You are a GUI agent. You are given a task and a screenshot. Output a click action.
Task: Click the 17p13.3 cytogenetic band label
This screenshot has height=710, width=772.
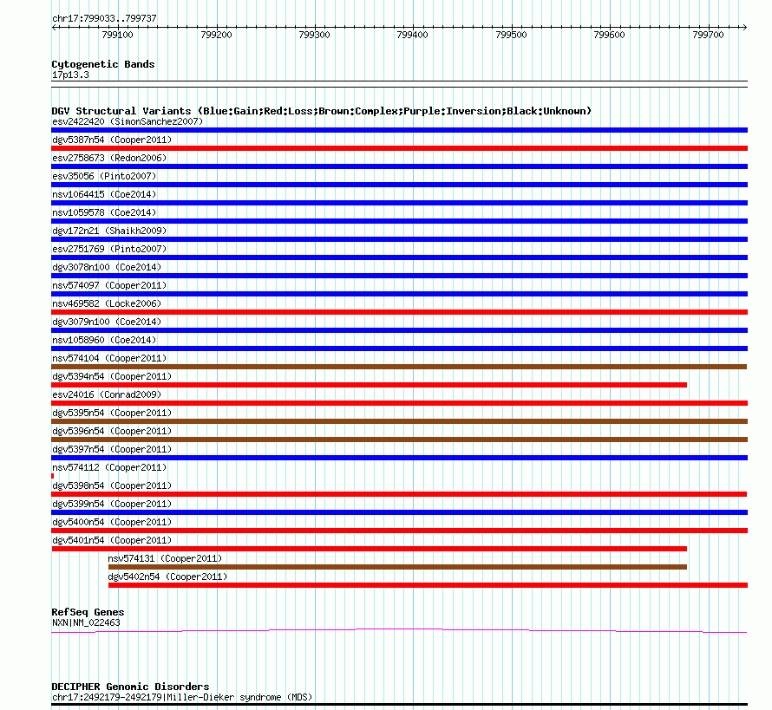pos(70,75)
